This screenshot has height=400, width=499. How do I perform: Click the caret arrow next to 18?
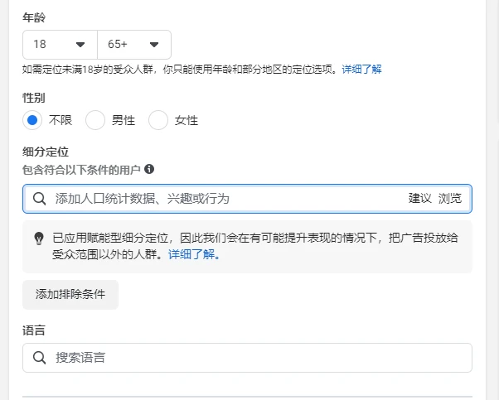click(x=80, y=45)
